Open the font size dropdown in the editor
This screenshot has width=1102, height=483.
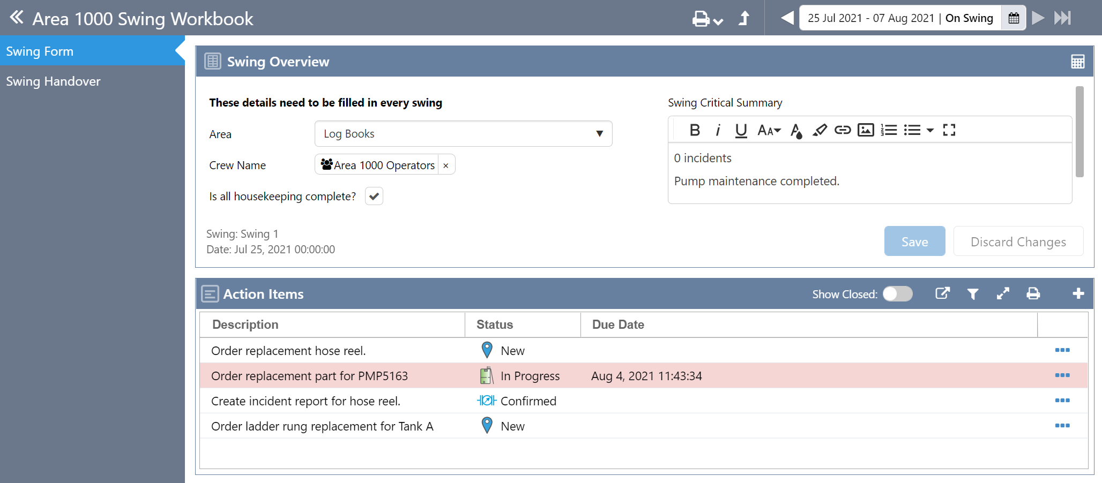(769, 130)
